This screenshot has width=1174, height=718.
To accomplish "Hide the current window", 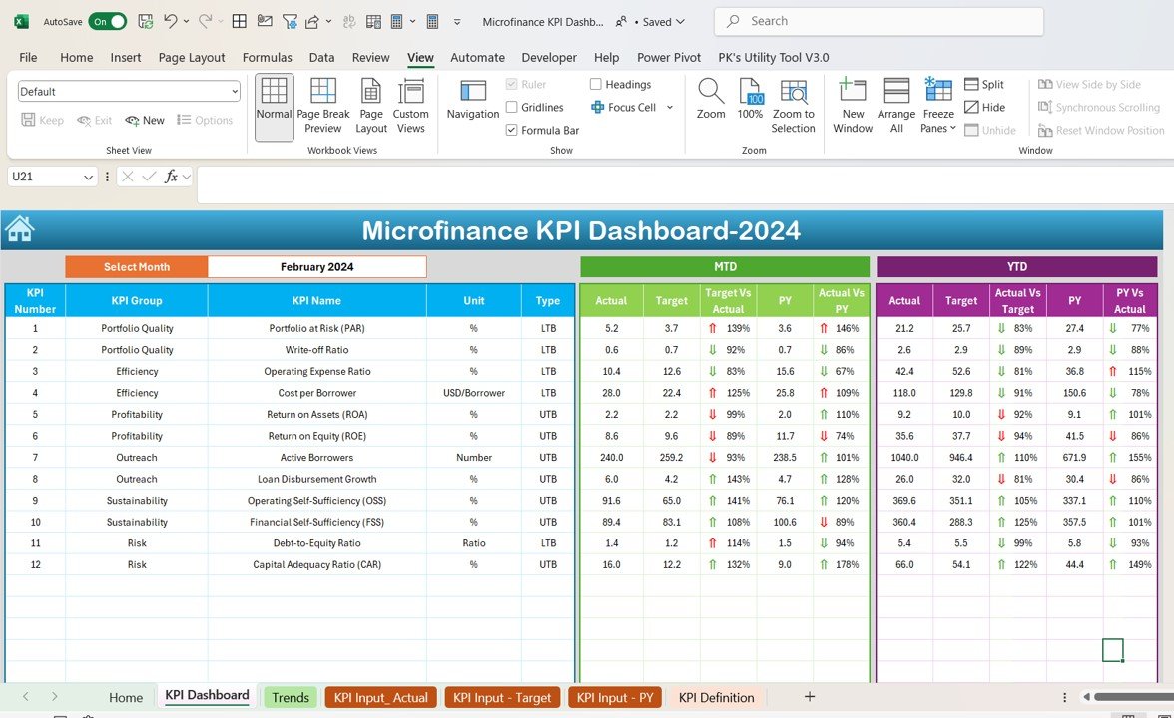I will coord(984,107).
